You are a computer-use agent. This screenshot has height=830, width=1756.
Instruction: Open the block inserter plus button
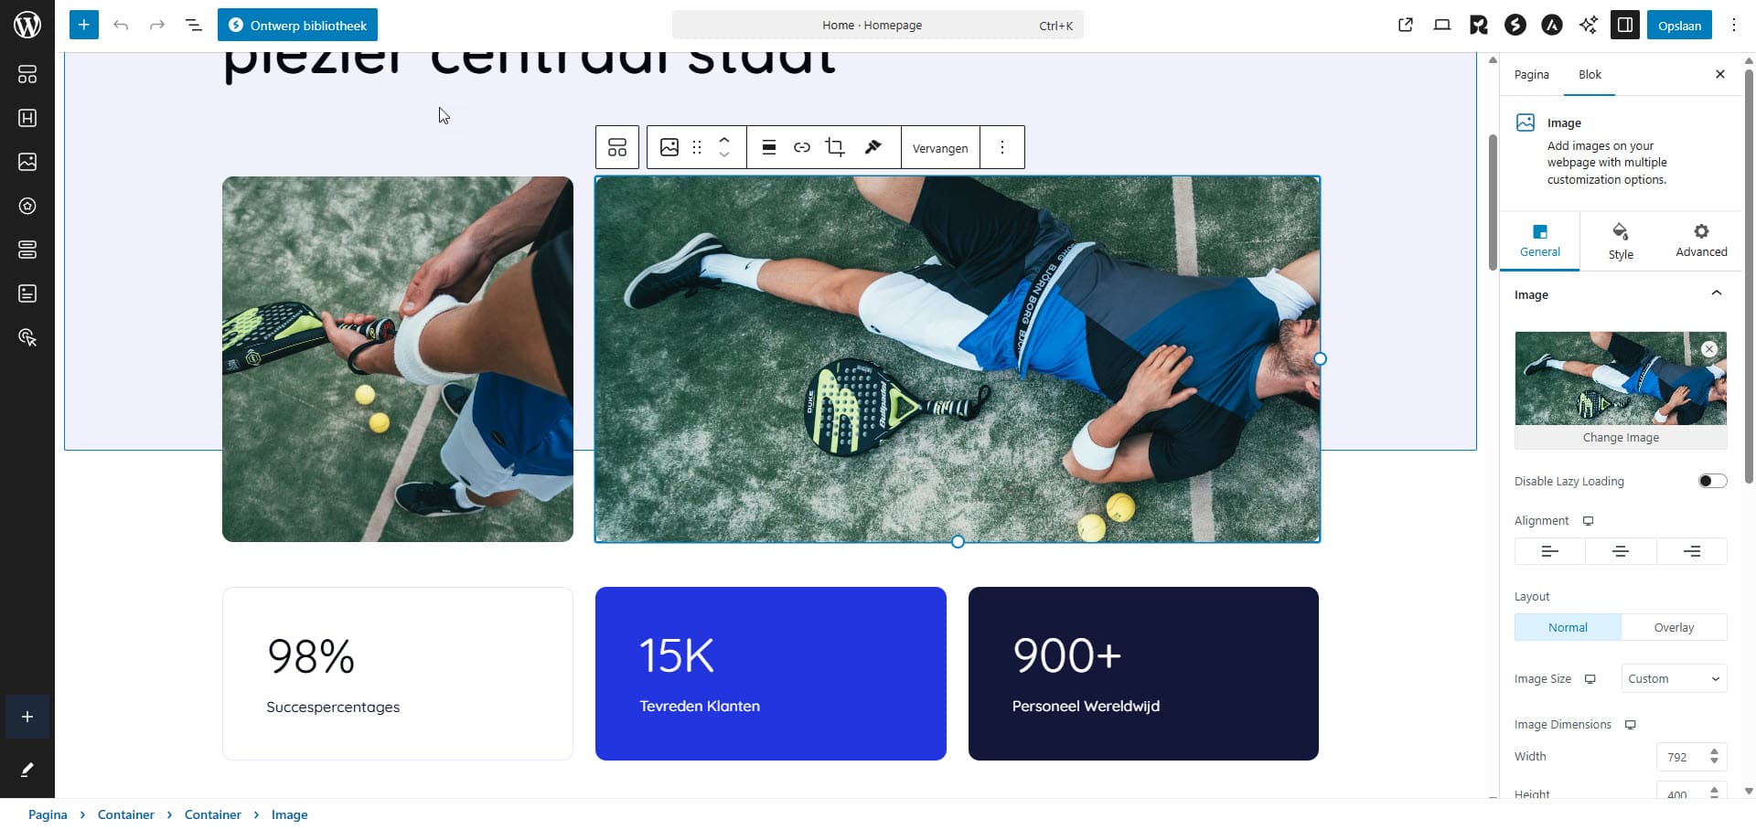(83, 25)
